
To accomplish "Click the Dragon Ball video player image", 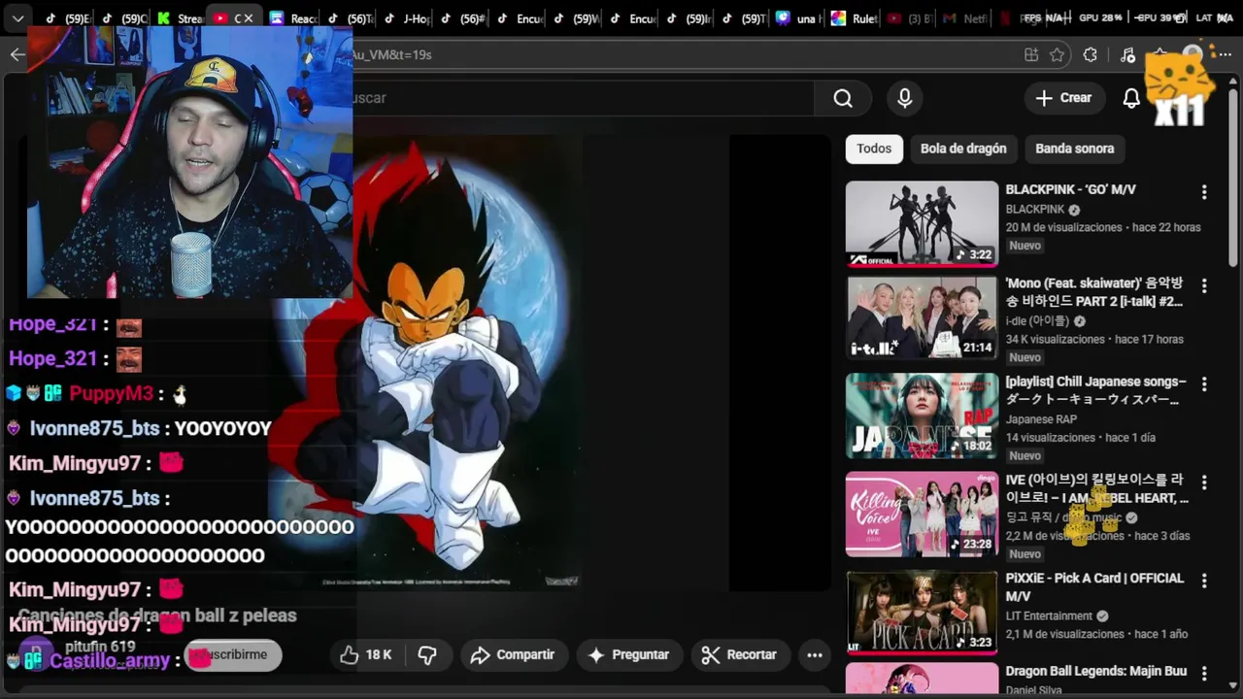I will [x=425, y=362].
